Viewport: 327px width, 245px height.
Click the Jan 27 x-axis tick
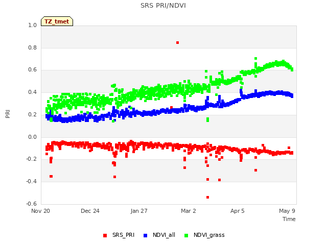click(139, 211)
